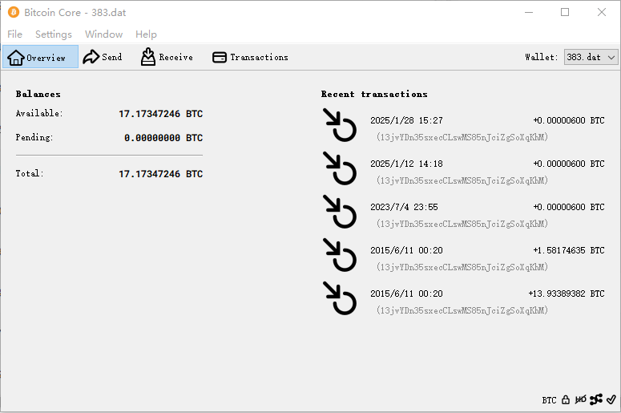Viewport: 621px width, 413px height.
Task: Select the 2025/1/28 15:27 transaction
Action: [463, 128]
